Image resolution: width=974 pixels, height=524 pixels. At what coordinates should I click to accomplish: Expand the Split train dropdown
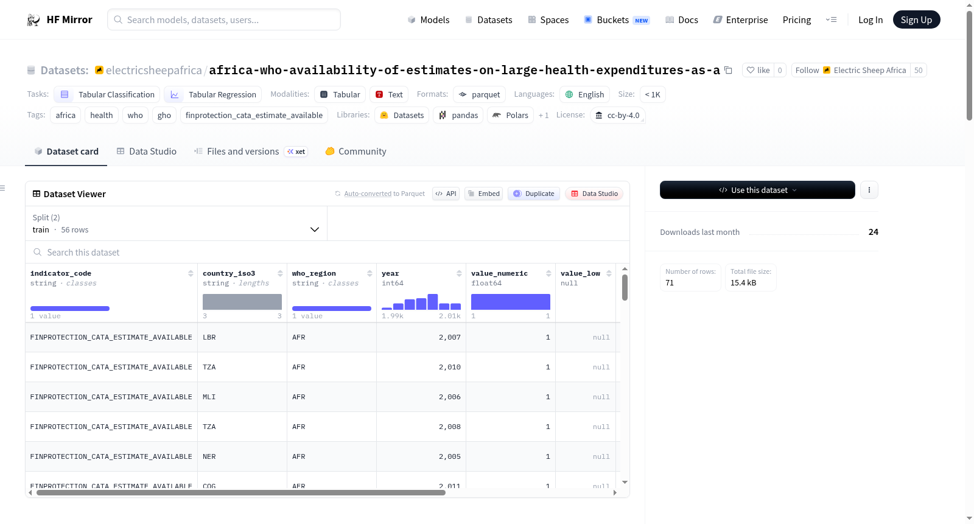pos(176,223)
